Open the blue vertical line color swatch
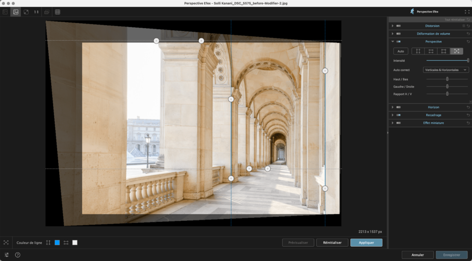This screenshot has height=261, width=472. (x=57, y=243)
